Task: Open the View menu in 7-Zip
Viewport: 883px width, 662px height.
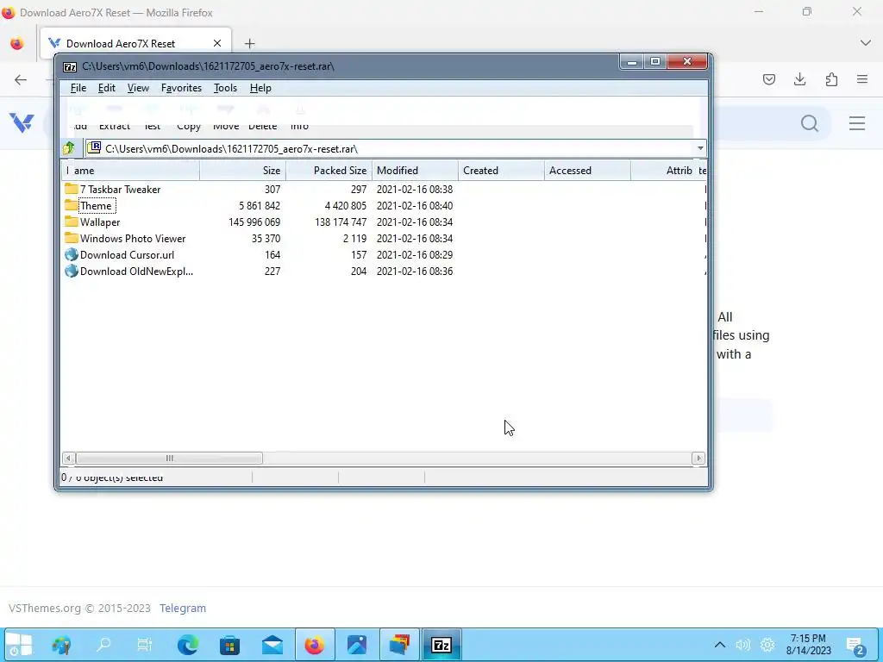Action: click(x=138, y=88)
